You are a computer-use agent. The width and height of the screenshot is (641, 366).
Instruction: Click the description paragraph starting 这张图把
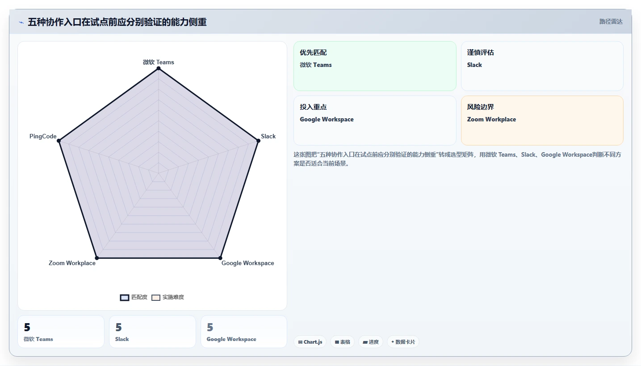[x=457, y=159]
